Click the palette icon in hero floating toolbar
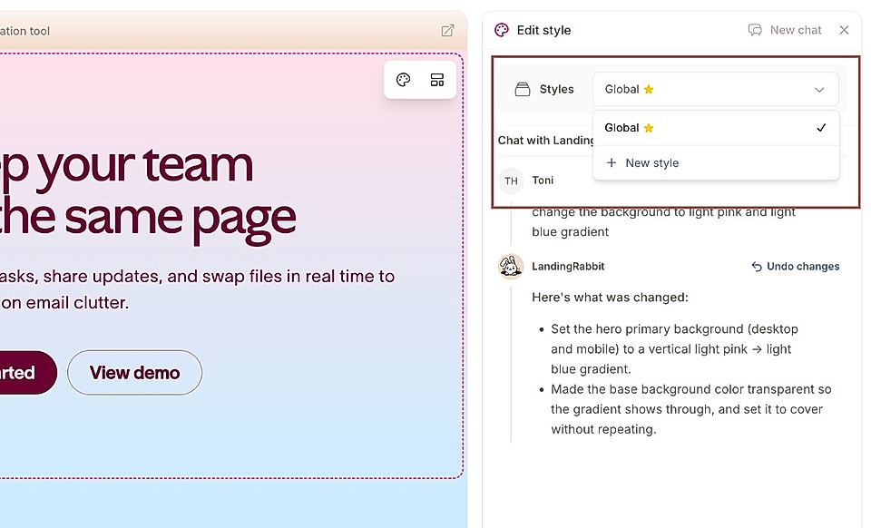871x528 pixels. (x=404, y=80)
